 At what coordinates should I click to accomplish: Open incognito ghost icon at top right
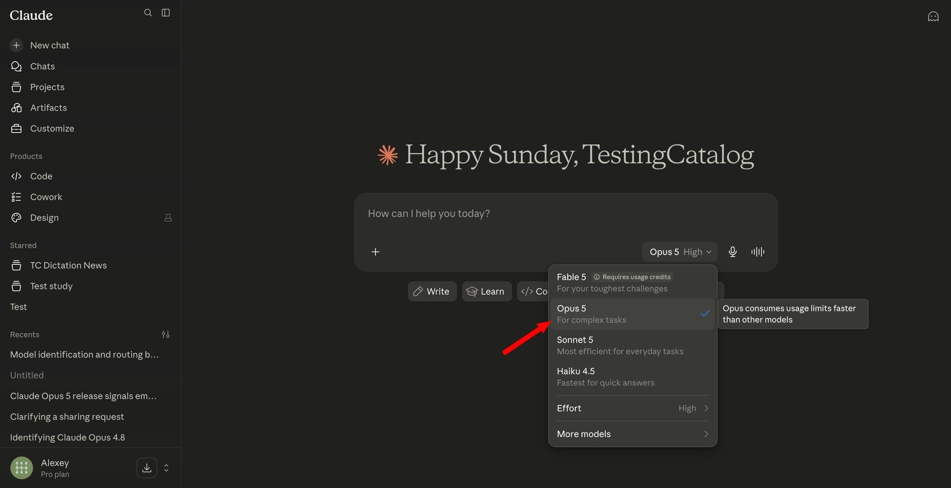[933, 17]
